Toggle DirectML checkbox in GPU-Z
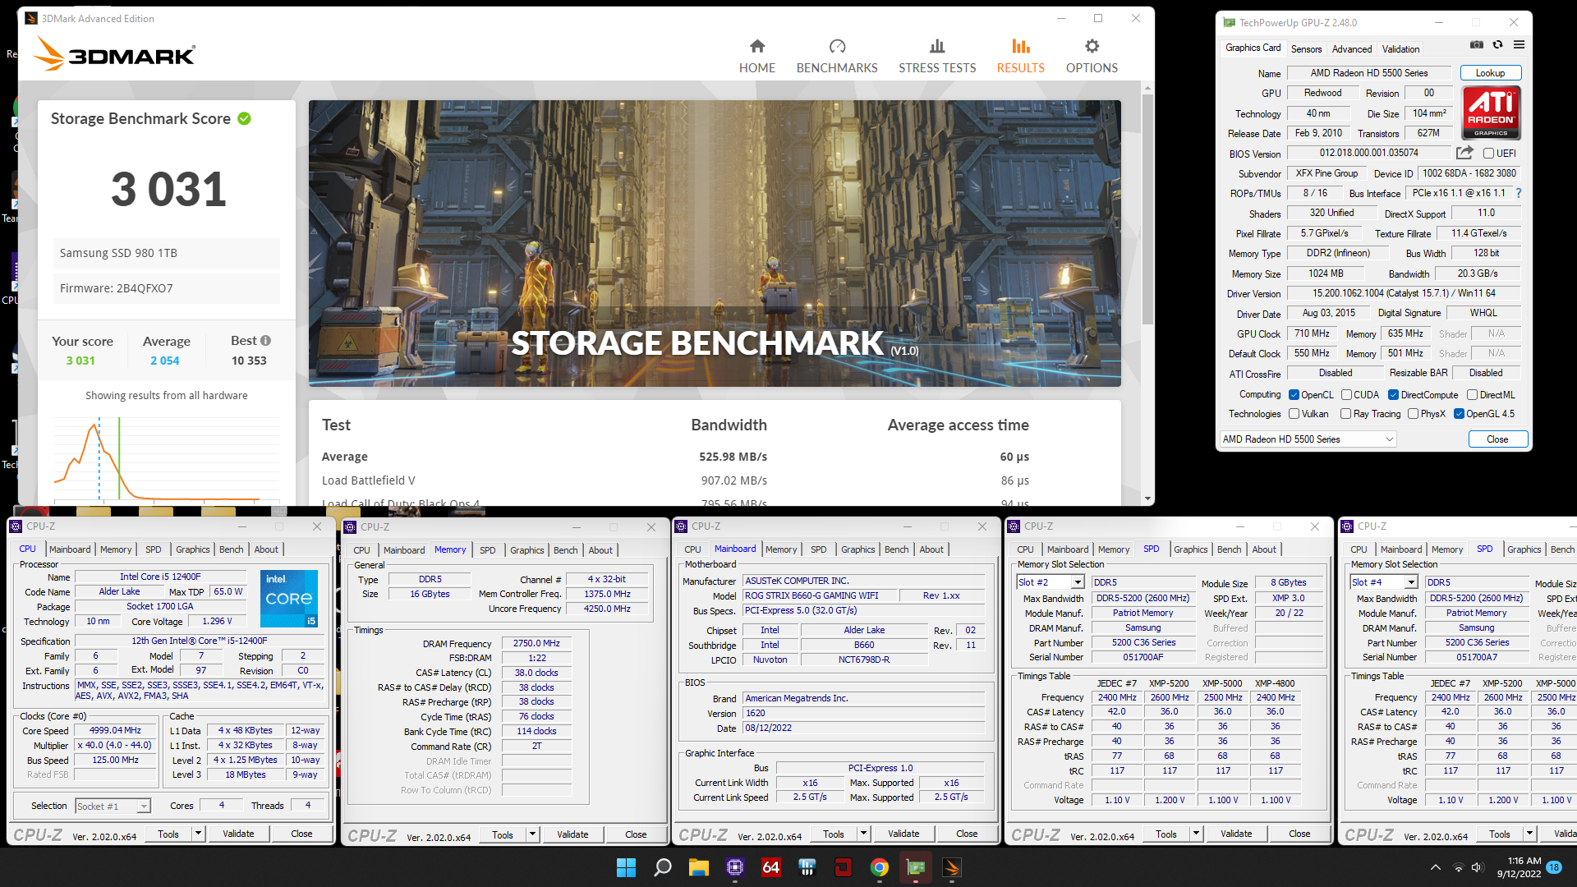This screenshot has height=887, width=1577. 1473,395
